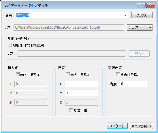
Task: Click the 尺度 X input field
Action: [81, 84]
